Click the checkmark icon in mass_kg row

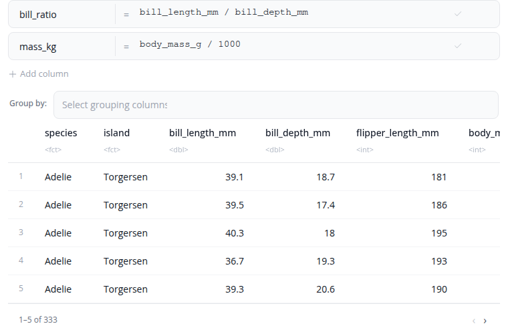coord(457,46)
